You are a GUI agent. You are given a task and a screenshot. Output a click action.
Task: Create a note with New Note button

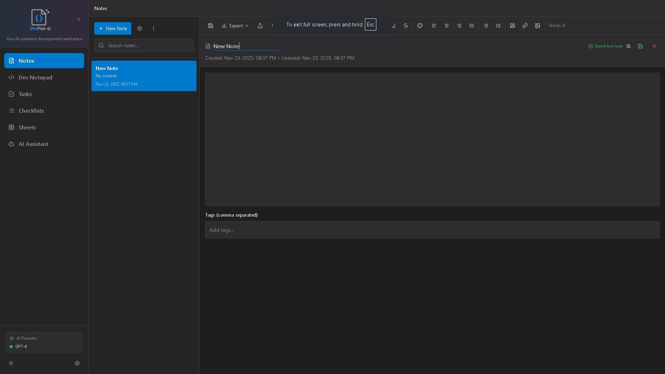pyautogui.click(x=113, y=28)
